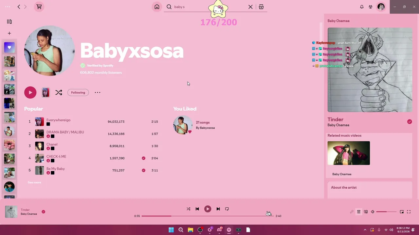Click the download icon under CHECK 4 ME
The height and width of the screenshot is (235, 419).
[x=48, y=161]
